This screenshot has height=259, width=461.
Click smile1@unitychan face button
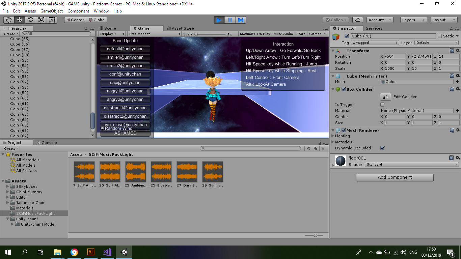125,57
